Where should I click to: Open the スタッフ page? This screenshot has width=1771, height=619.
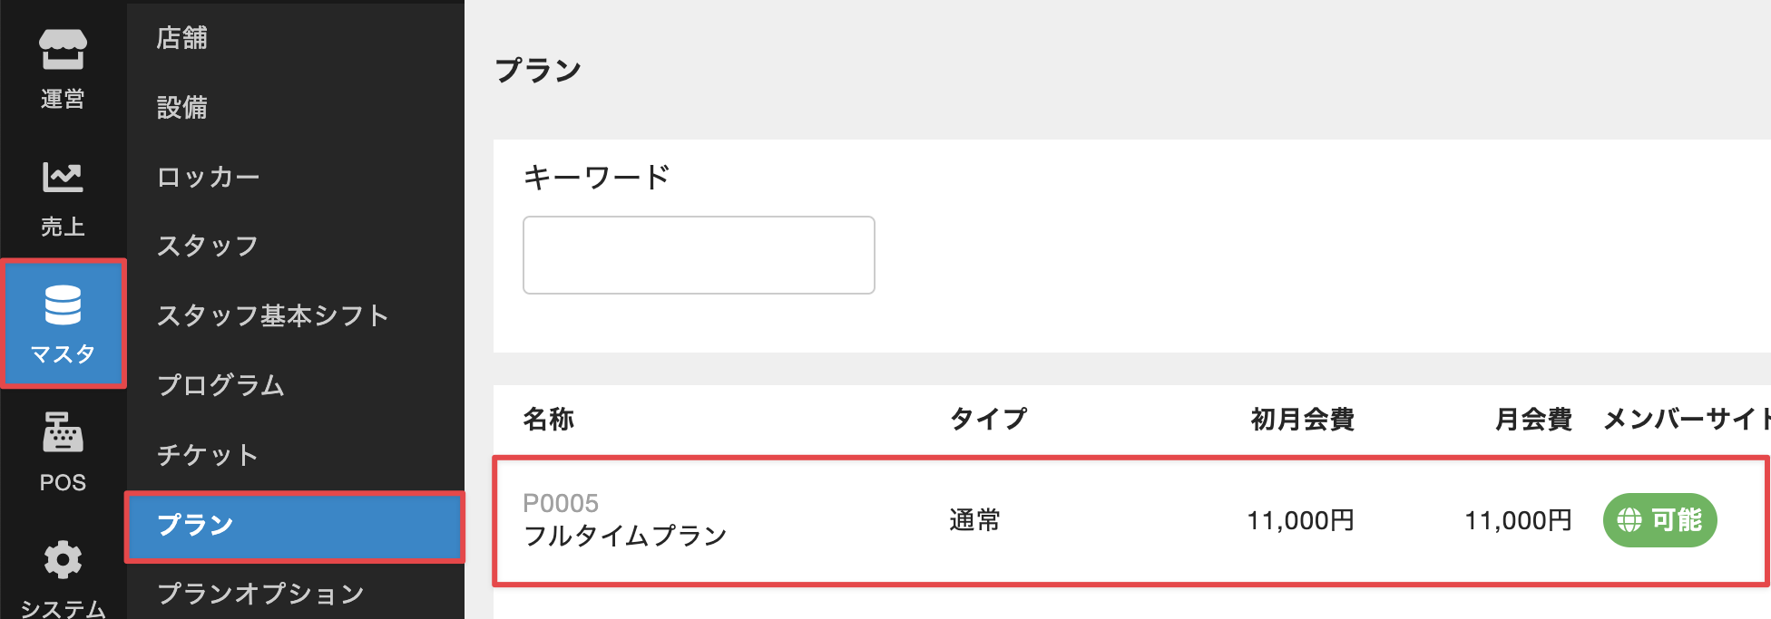click(208, 247)
